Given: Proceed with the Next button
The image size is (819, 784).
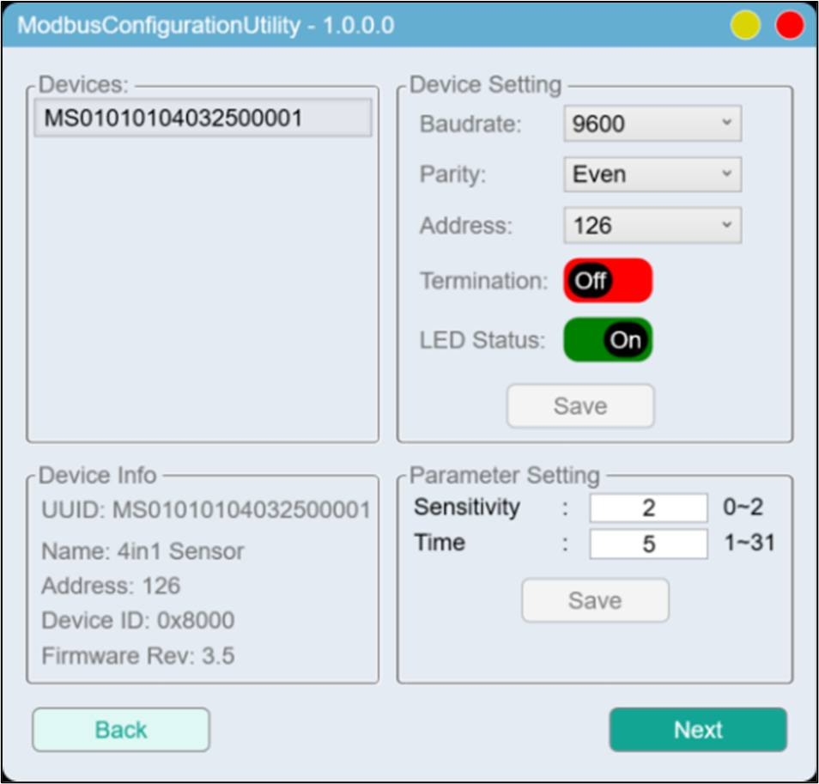Looking at the screenshot, I should 698,730.
